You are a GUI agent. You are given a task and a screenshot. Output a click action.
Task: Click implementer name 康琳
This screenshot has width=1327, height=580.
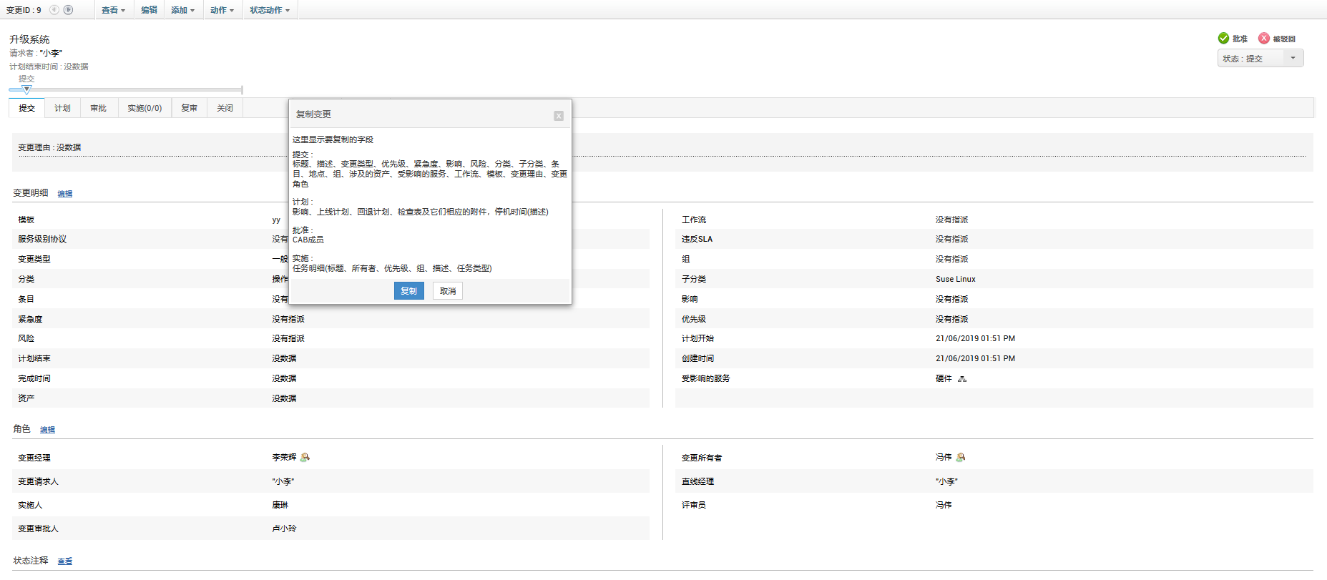pyautogui.click(x=280, y=505)
